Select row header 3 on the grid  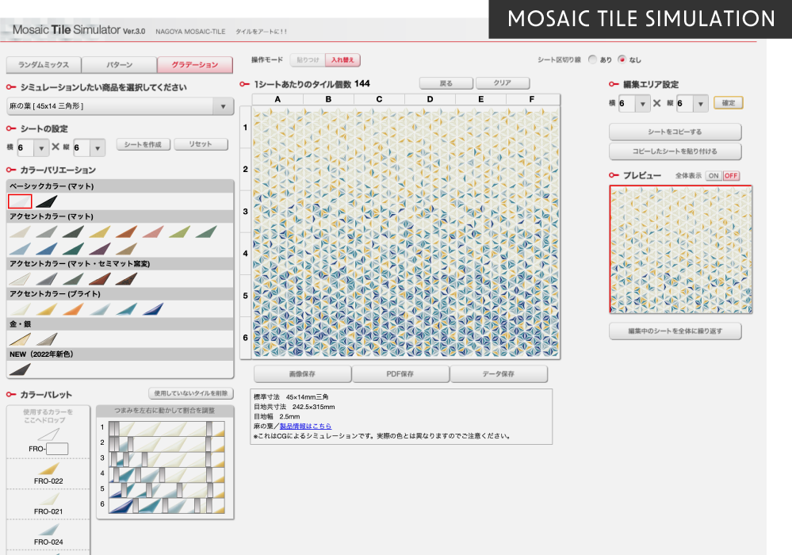[246, 211]
